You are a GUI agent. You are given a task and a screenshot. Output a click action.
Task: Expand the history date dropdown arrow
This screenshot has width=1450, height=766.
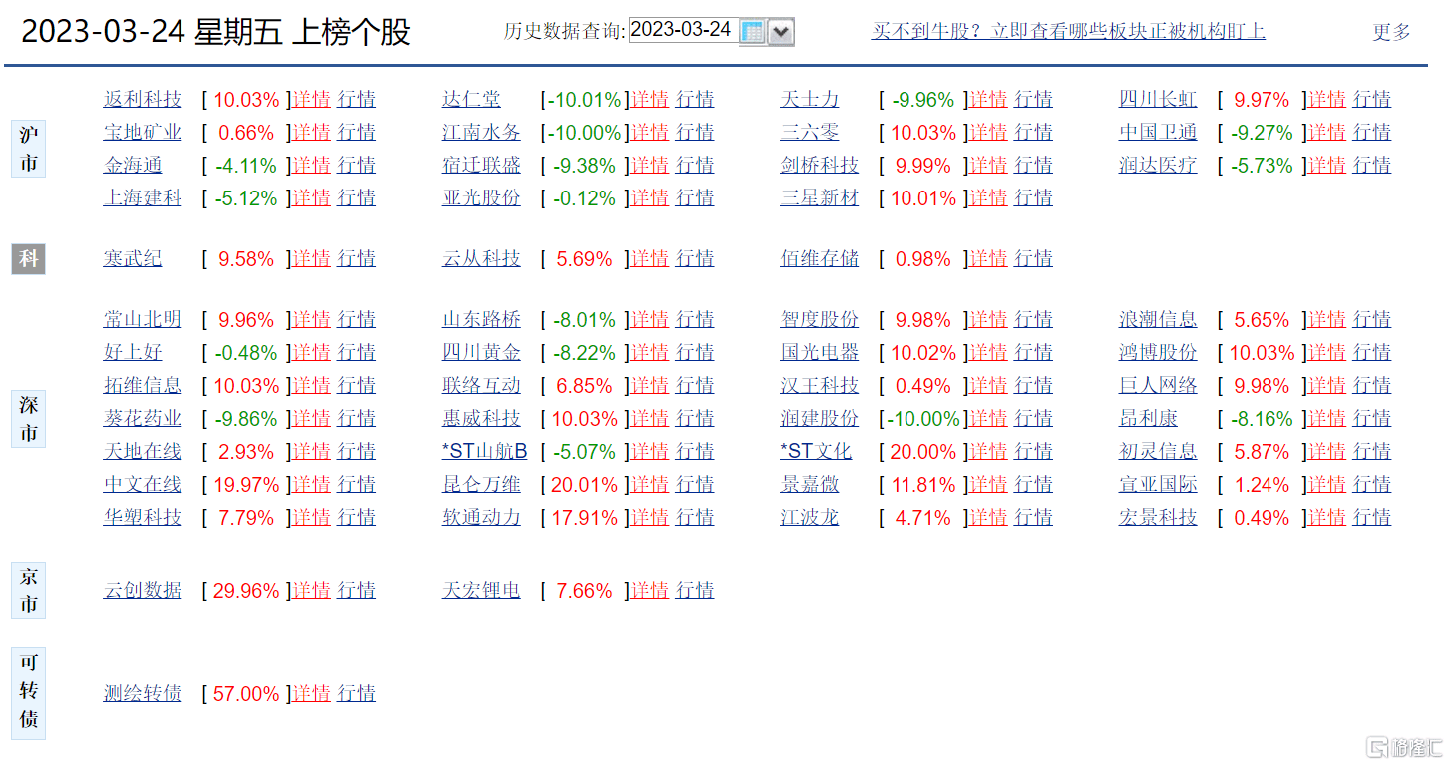(782, 32)
